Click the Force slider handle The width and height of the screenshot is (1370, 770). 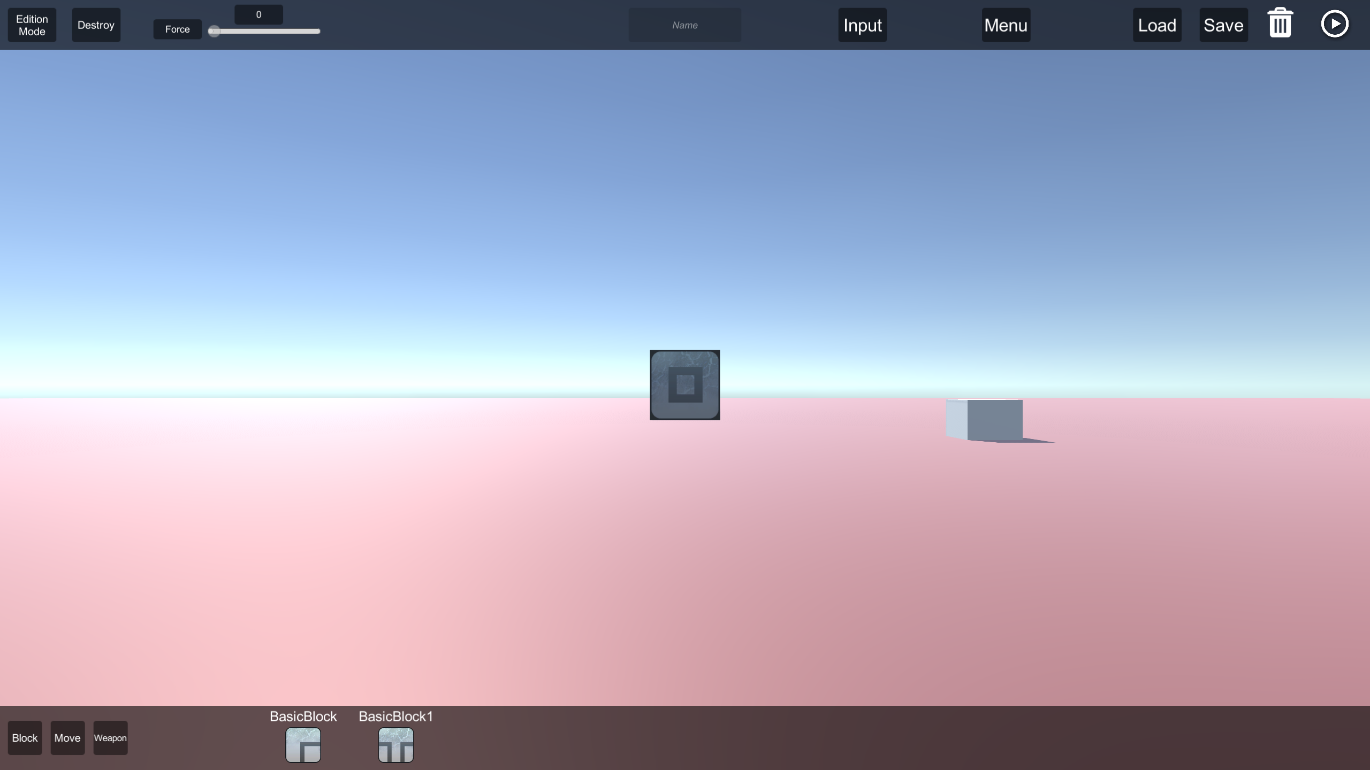click(x=214, y=31)
